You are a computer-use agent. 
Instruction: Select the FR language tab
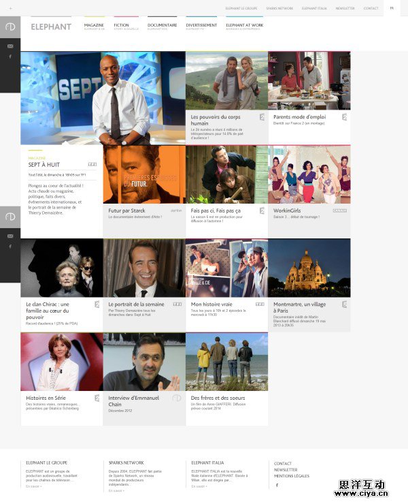click(391, 8)
